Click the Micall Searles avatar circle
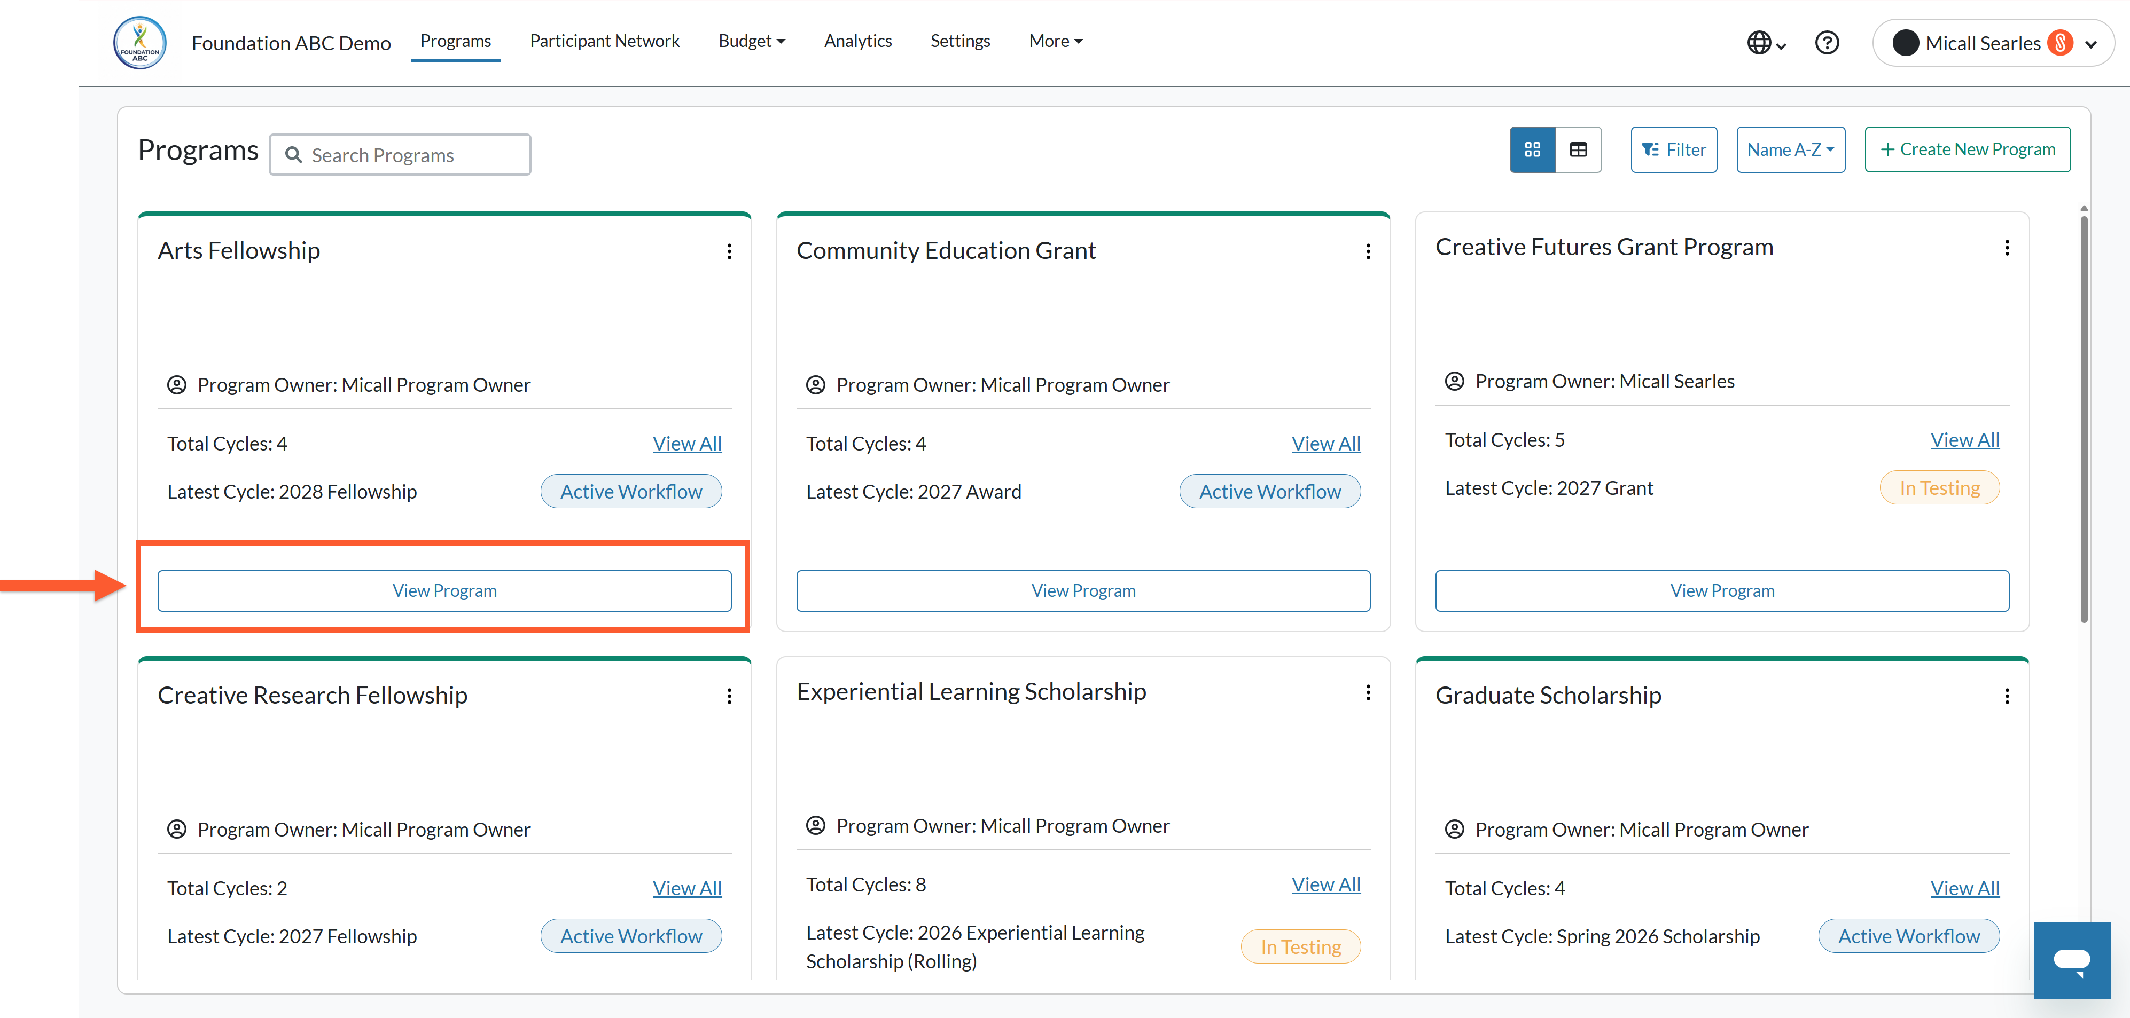Image resolution: width=2130 pixels, height=1018 pixels. [1905, 43]
